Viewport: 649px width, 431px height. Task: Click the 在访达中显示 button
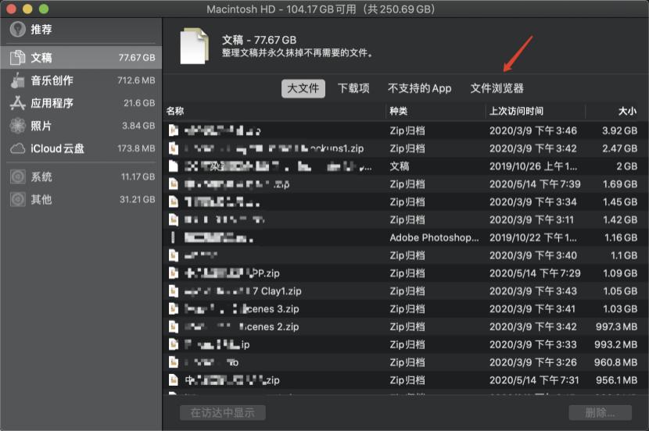tap(223, 412)
